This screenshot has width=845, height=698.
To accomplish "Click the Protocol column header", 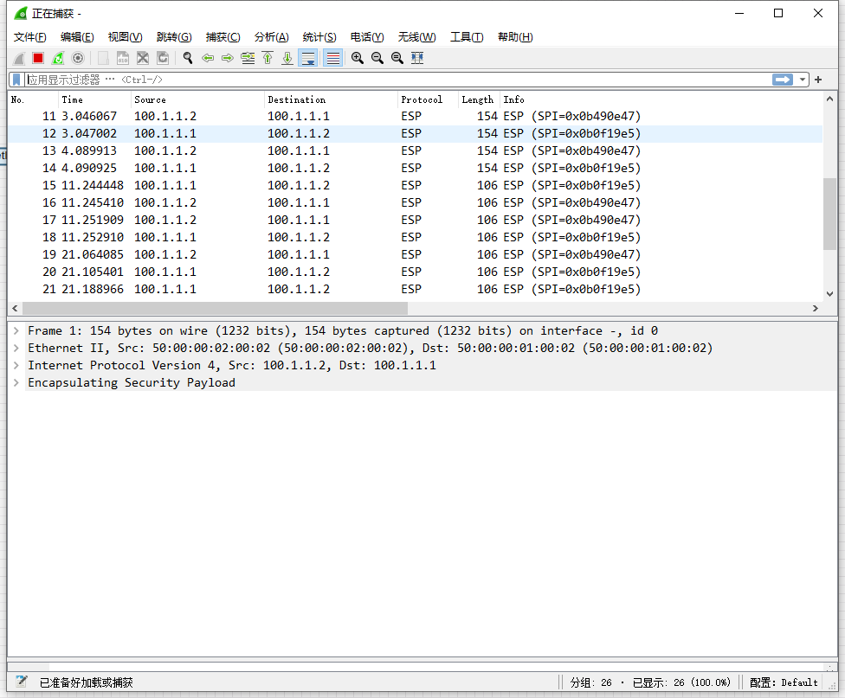I will coord(422,99).
